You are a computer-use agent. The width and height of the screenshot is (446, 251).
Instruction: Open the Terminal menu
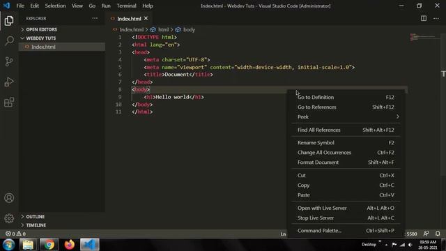(x=126, y=6)
